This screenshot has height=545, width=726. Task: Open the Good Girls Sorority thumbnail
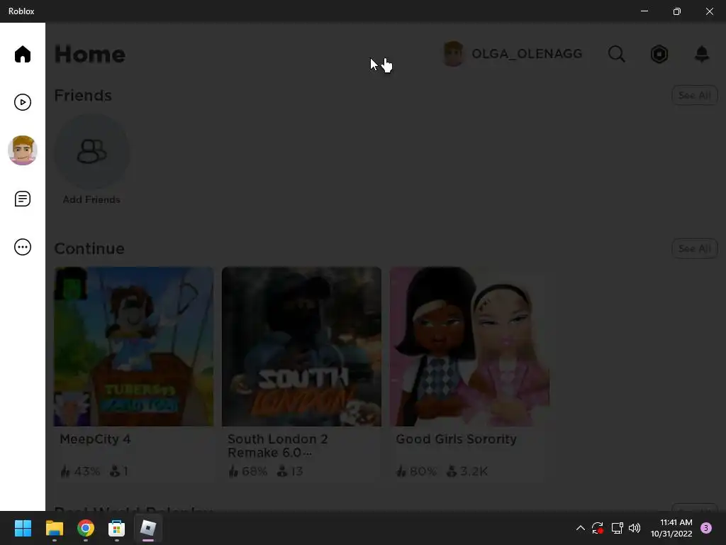[x=469, y=346]
